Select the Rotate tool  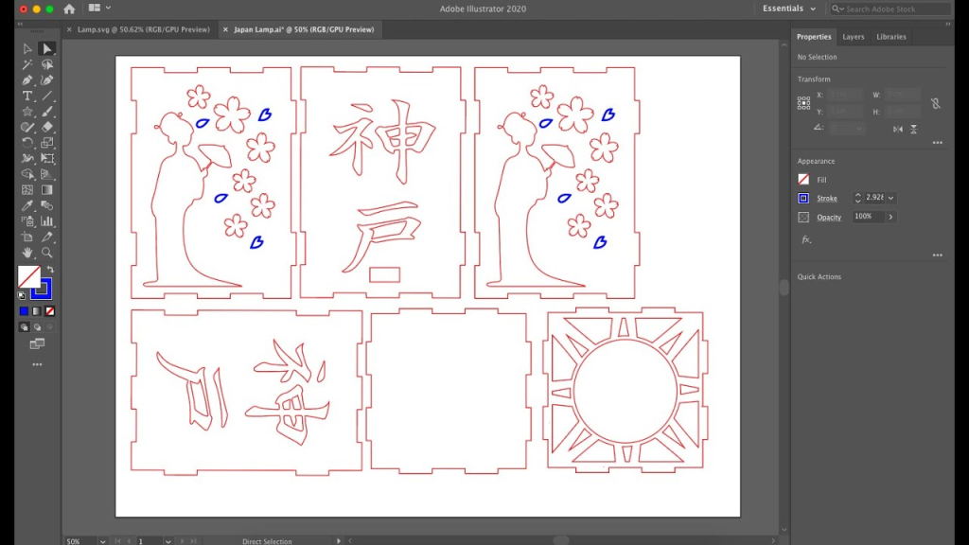(x=25, y=142)
